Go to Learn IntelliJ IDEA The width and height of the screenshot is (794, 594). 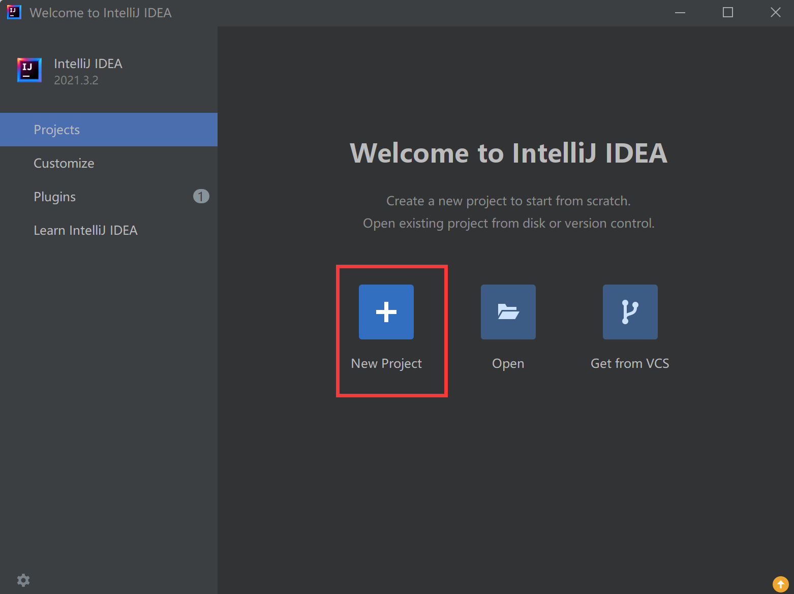(109, 230)
